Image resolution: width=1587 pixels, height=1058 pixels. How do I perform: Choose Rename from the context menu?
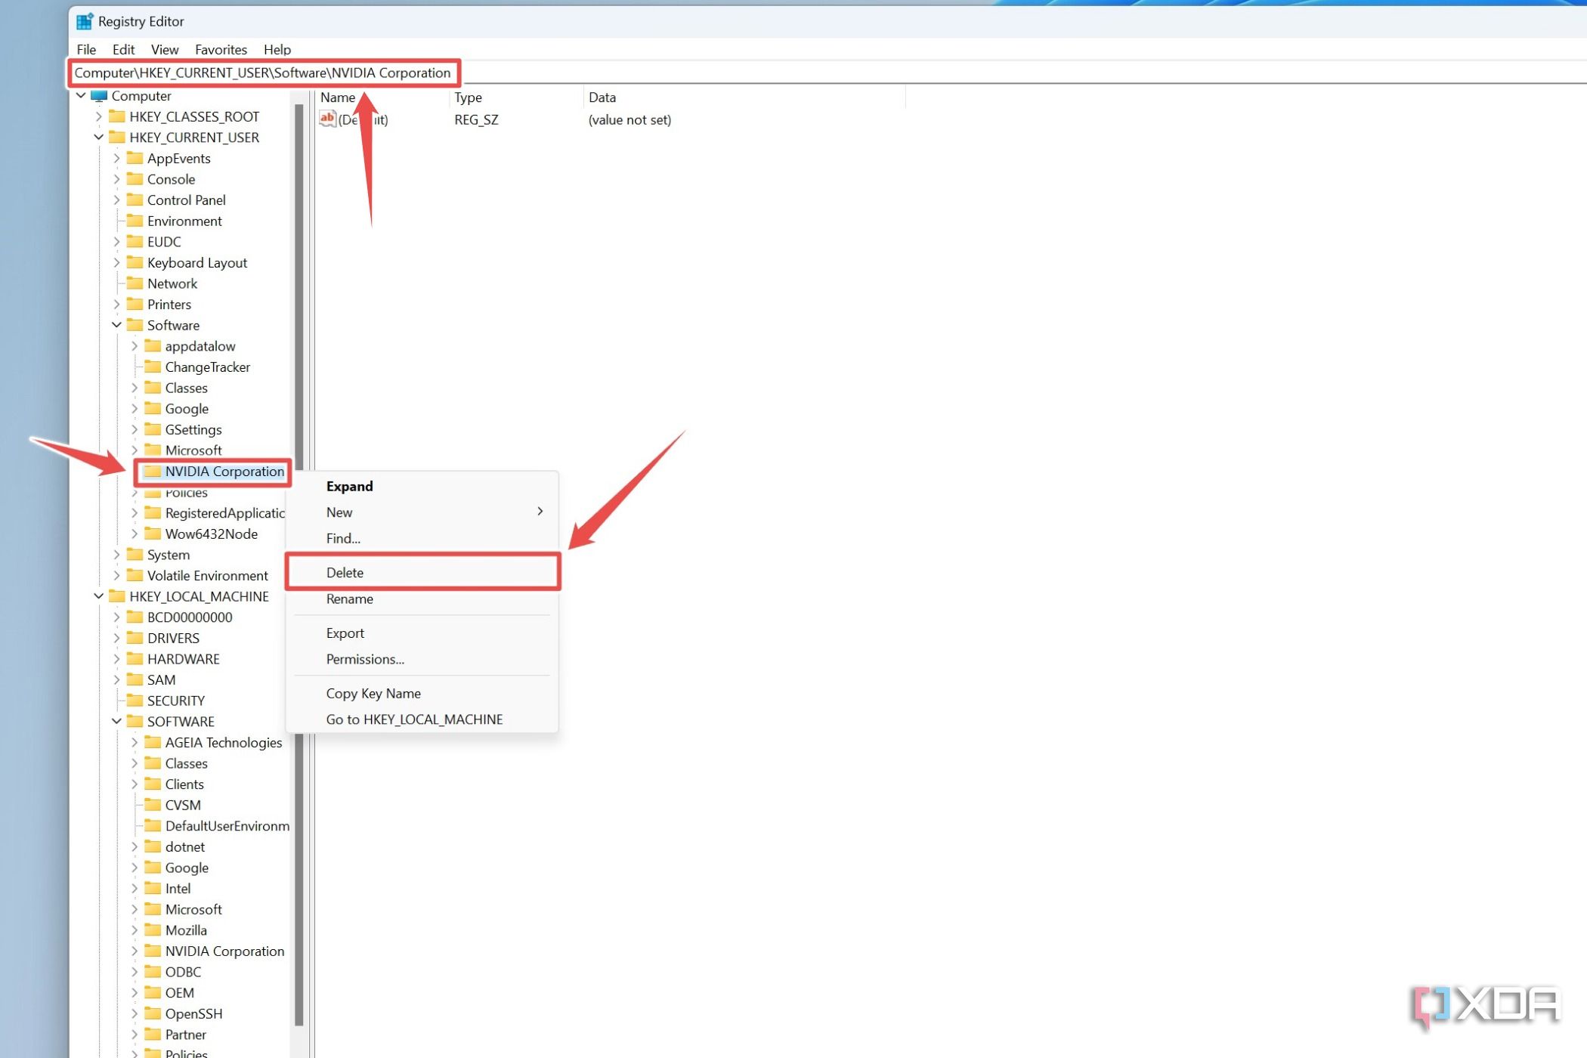click(349, 599)
